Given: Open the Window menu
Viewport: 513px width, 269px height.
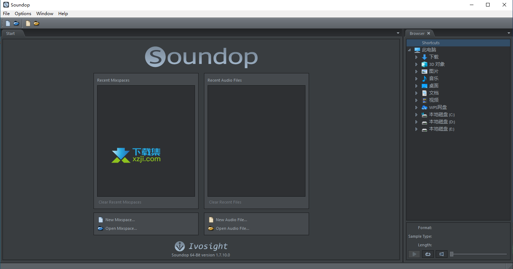Looking at the screenshot, I should [x=45, y=13].
